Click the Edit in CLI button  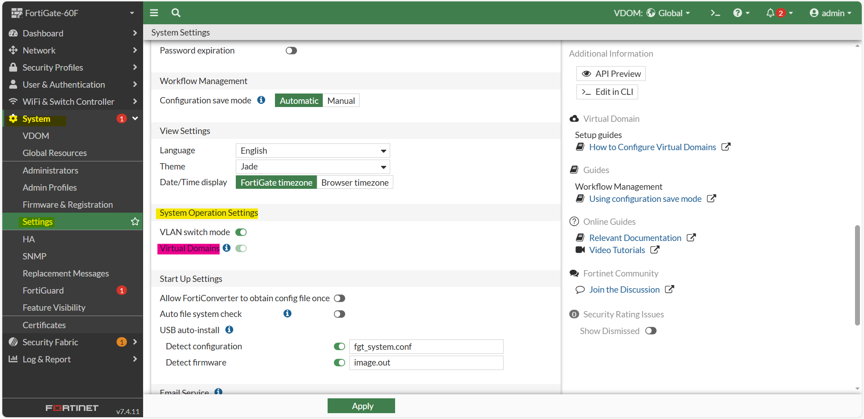[607, 92]
